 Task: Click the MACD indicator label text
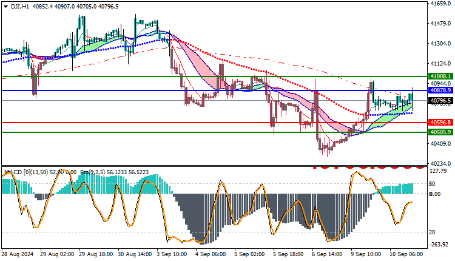pos(40,172)
